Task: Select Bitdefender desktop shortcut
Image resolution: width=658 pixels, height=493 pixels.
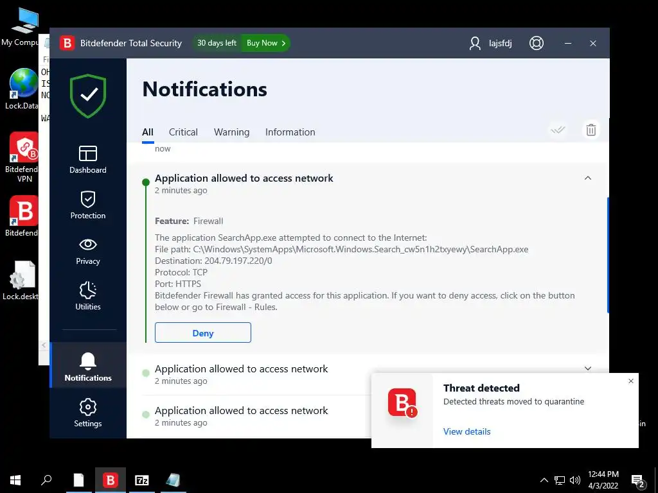Action: [22, 216]
